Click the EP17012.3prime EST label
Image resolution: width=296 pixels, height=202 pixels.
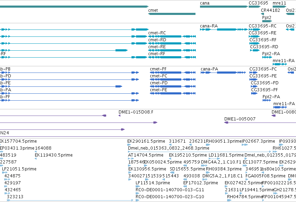click(201, 183)
